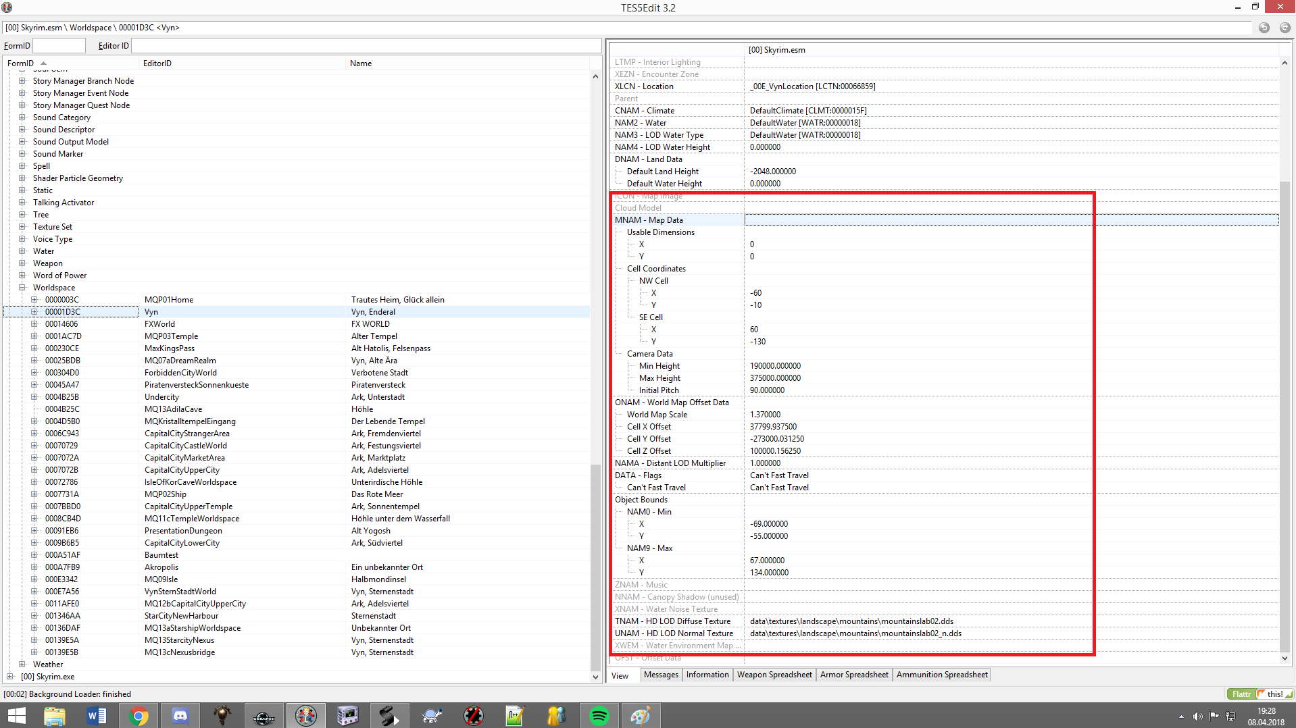This screenshot has width=1296, height=728.
Task: Select the MQP01Home worldspace record
Action: pyautogui.click(x=169, y=300)
